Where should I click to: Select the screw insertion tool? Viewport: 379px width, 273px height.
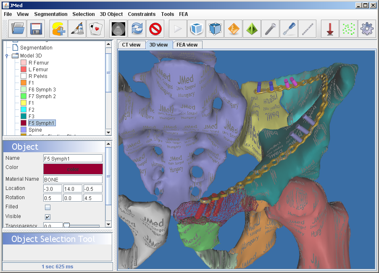pyautogui.click(x=270, y=29)
